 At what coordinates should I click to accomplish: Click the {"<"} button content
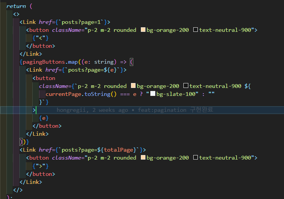tap(41, 38)
